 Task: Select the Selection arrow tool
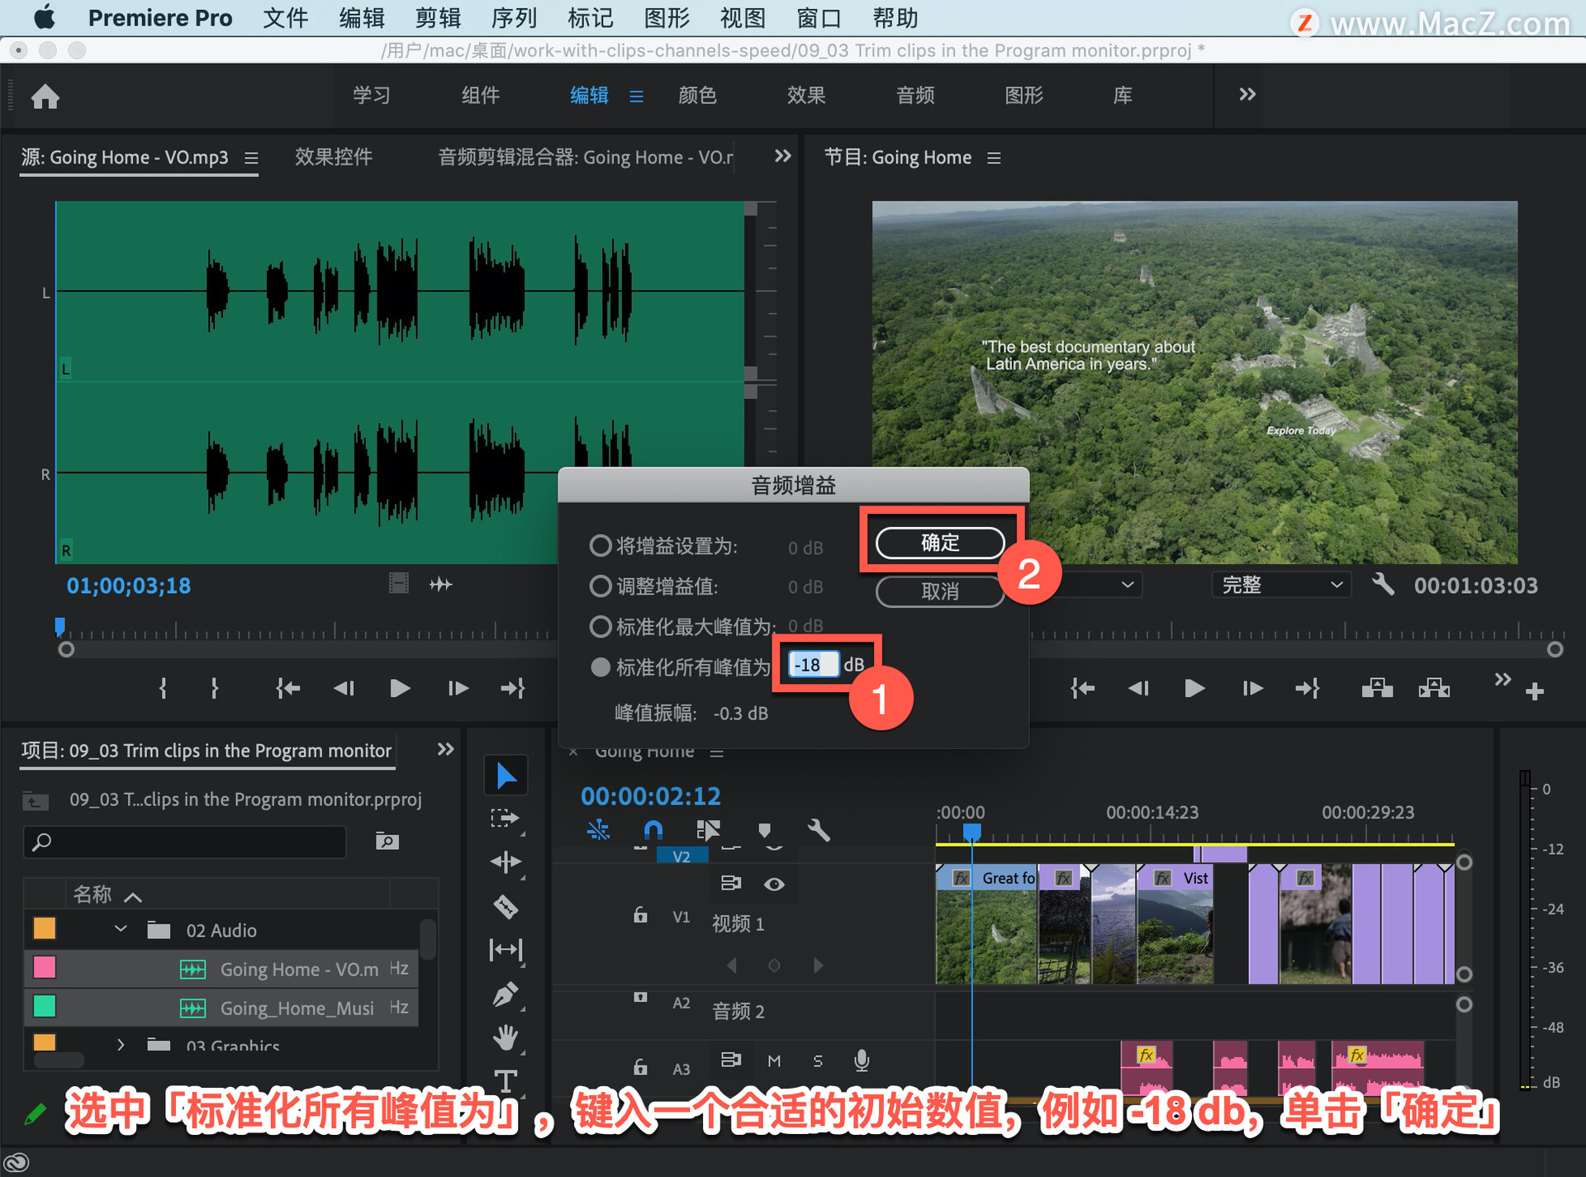(506, 776)
